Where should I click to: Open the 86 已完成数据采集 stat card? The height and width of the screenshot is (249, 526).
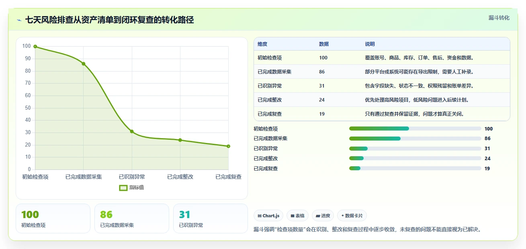pyautogui.click(x=132, y=218)
